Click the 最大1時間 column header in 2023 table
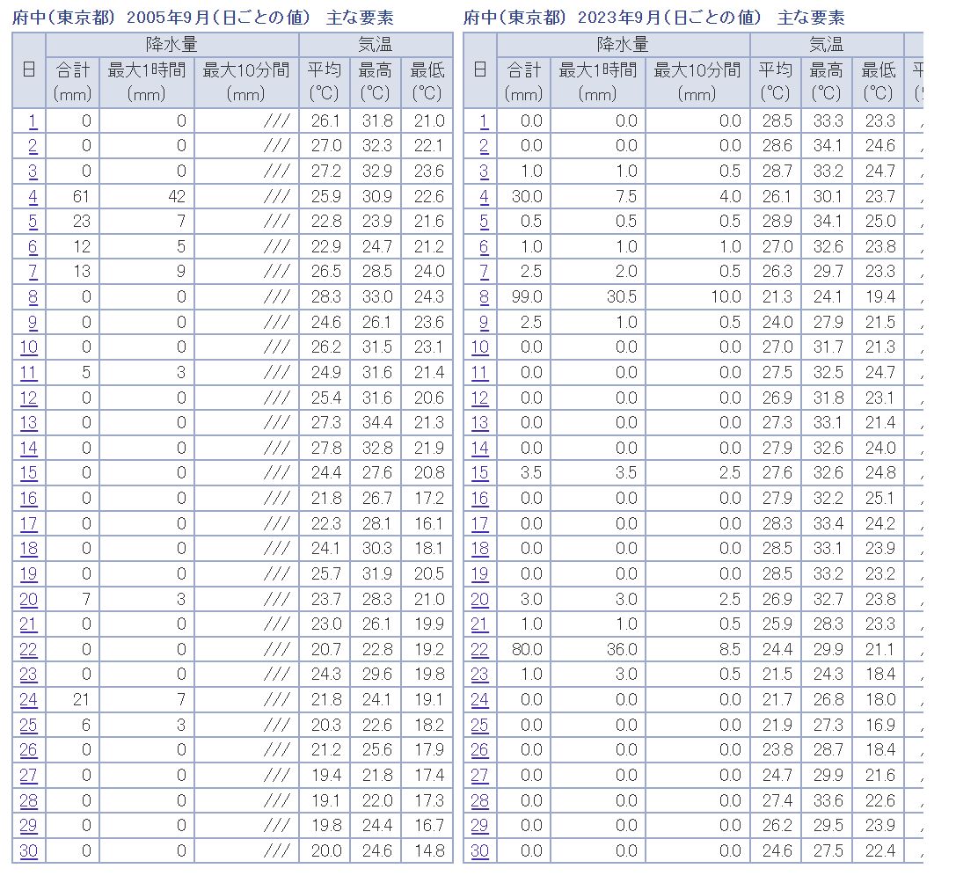The image size is (956, 883). (x=598, y=83)
